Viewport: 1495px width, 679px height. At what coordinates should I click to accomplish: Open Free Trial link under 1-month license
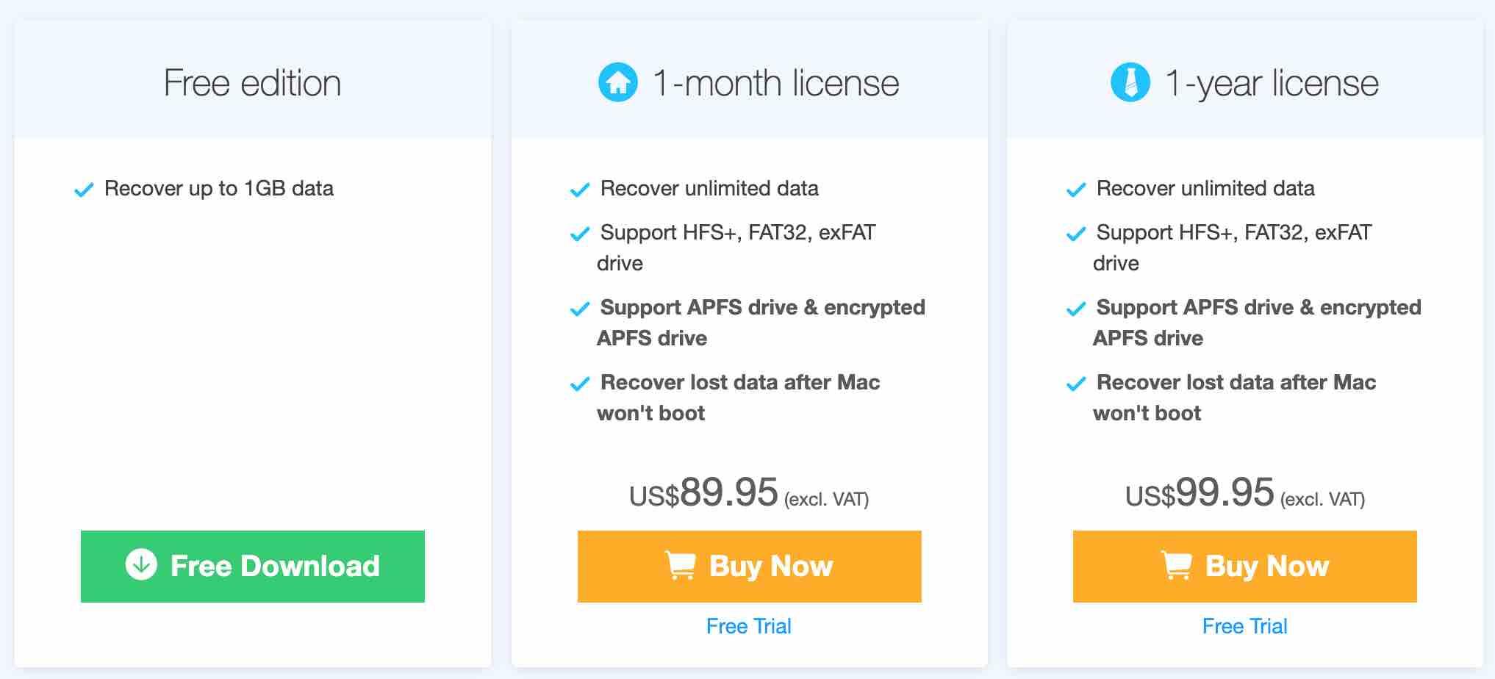pyautogui.click(x=749, y=626)
